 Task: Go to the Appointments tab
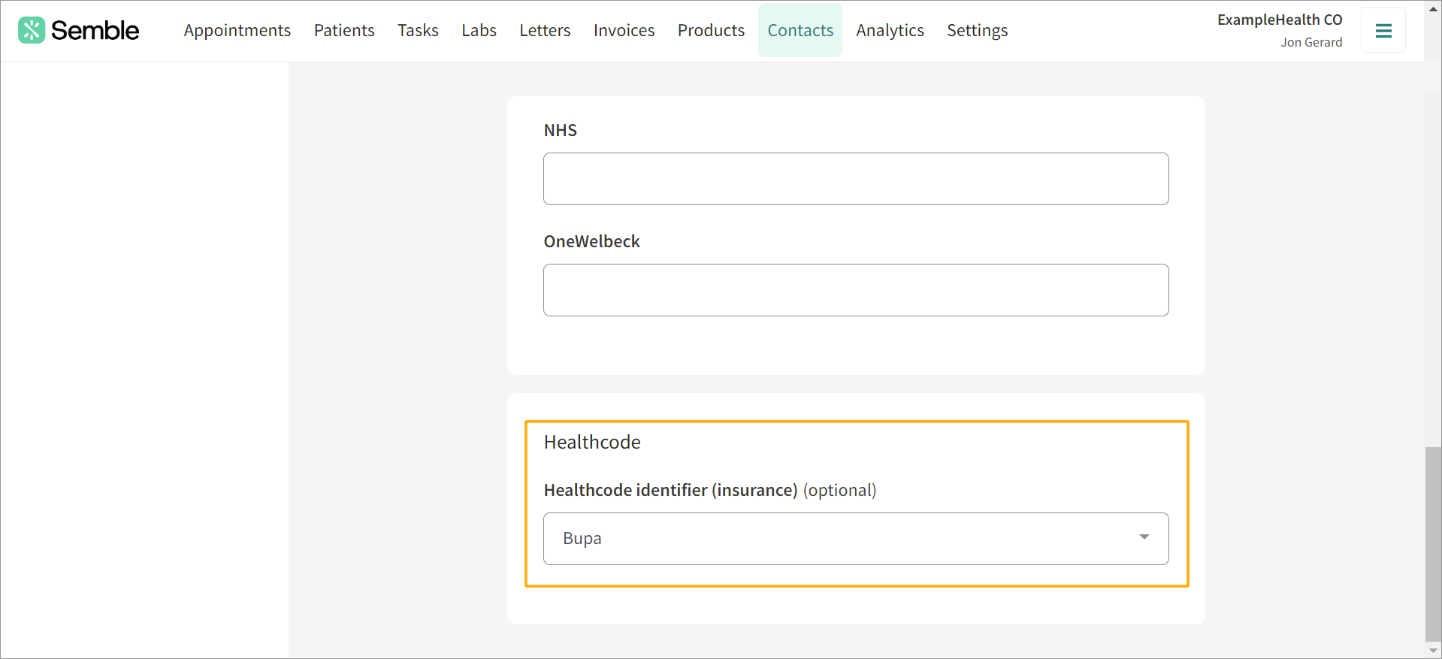point(237,31)
